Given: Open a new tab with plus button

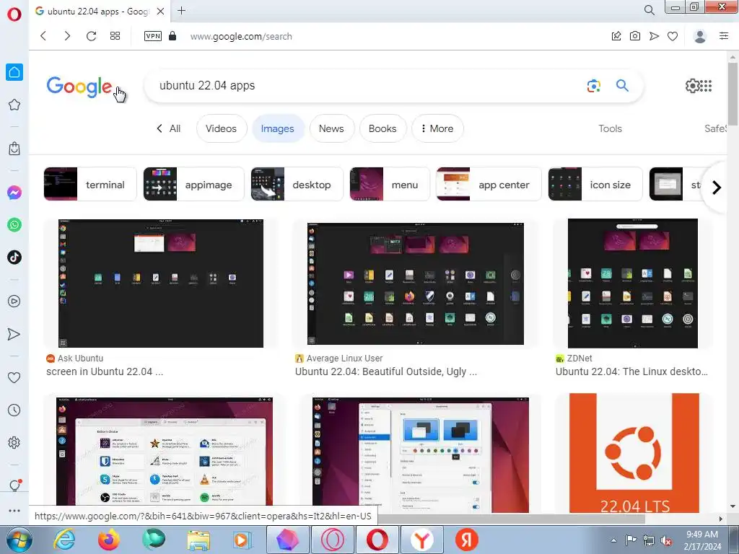Looking at the screenshot, I should click(181, 10).
